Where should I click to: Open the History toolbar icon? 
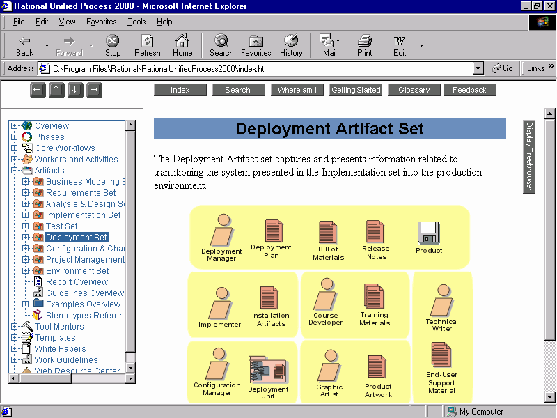point(291,41)
